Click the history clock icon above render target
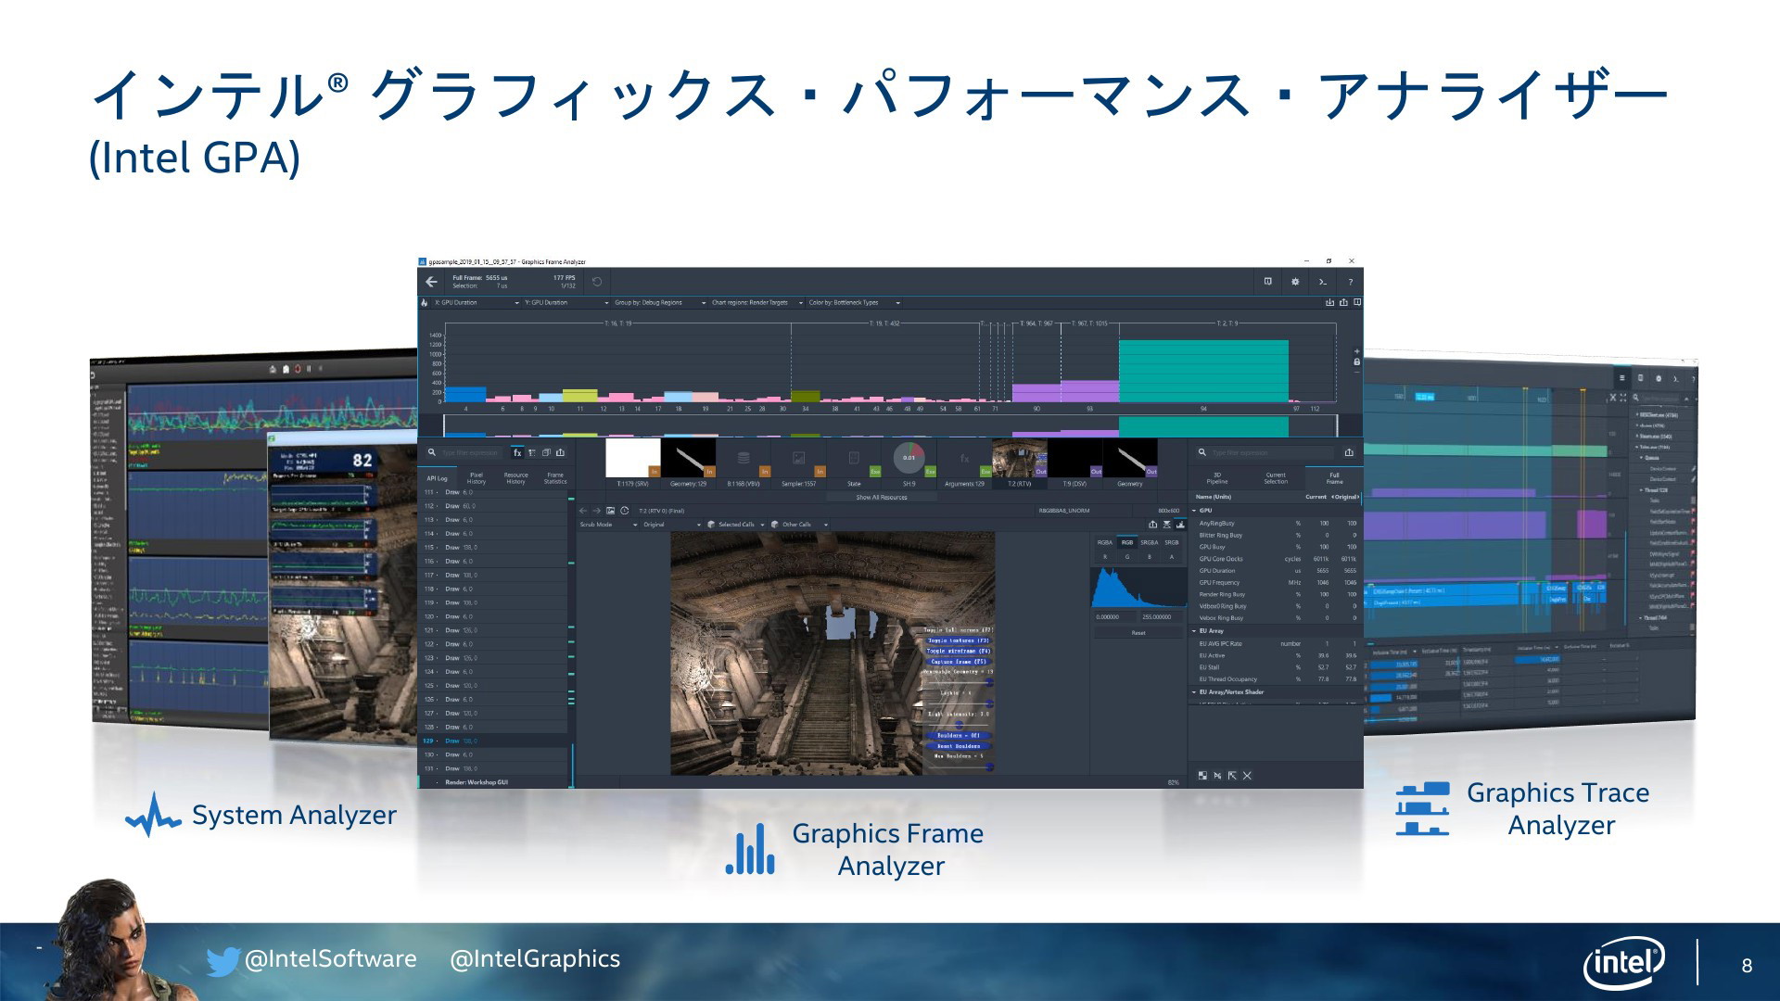 click(624, 511)
